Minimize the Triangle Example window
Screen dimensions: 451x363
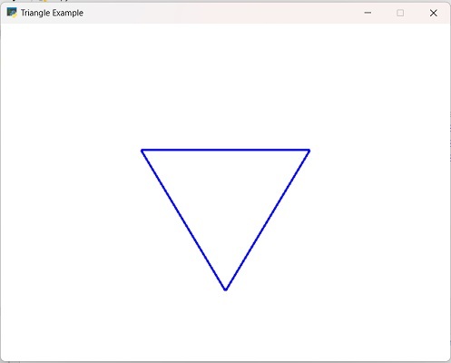(x=368, y=13)
